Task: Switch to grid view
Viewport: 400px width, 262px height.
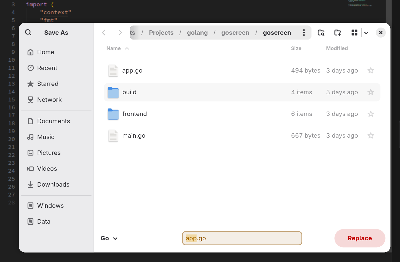Action: [354, 33]
